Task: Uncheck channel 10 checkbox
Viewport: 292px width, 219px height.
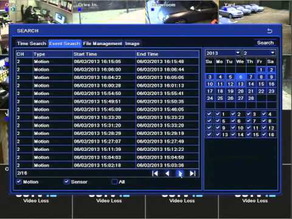Action: coord(233,128)
